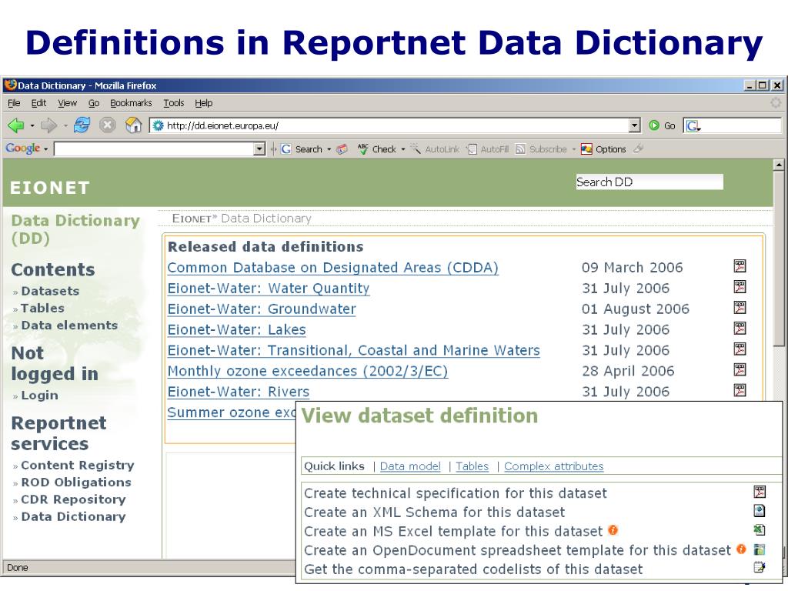Screen dimensions: 788x591
Task: Expand the URL address bar dropdown
Action: tap(635, 125)
